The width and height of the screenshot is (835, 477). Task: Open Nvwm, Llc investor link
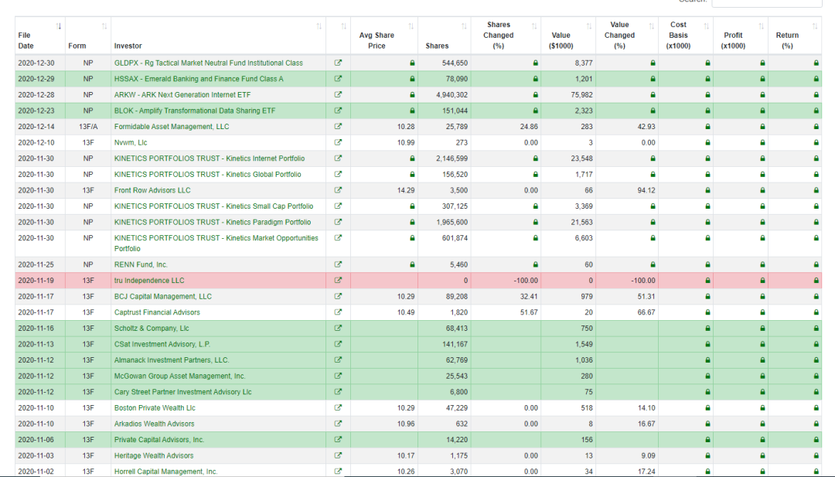coord(131,143)
